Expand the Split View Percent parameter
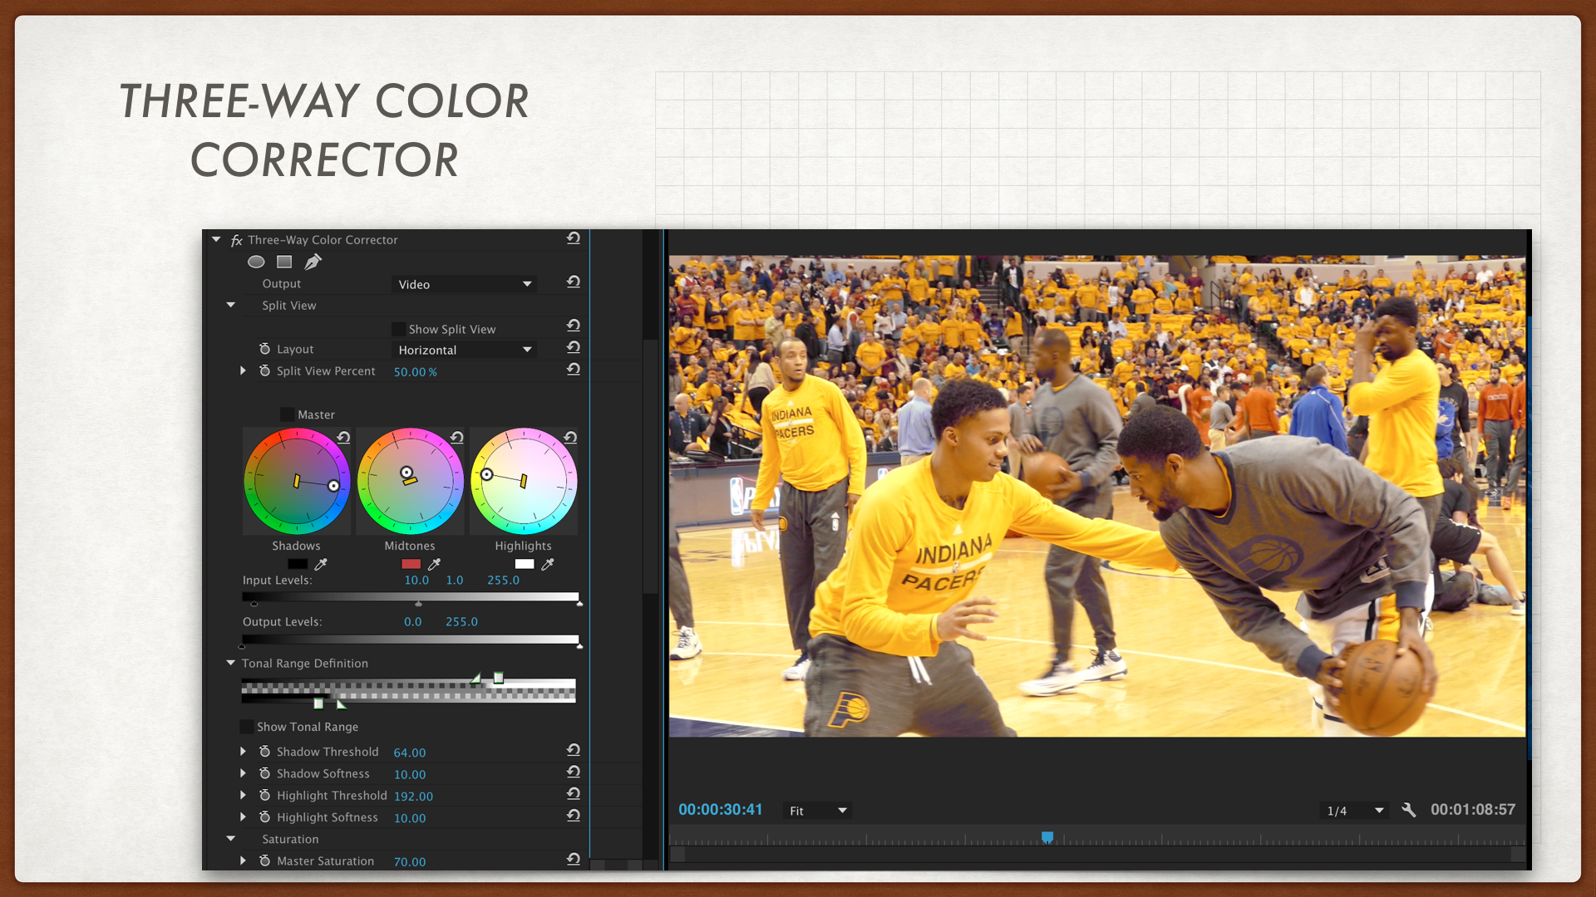 [243, 370]
